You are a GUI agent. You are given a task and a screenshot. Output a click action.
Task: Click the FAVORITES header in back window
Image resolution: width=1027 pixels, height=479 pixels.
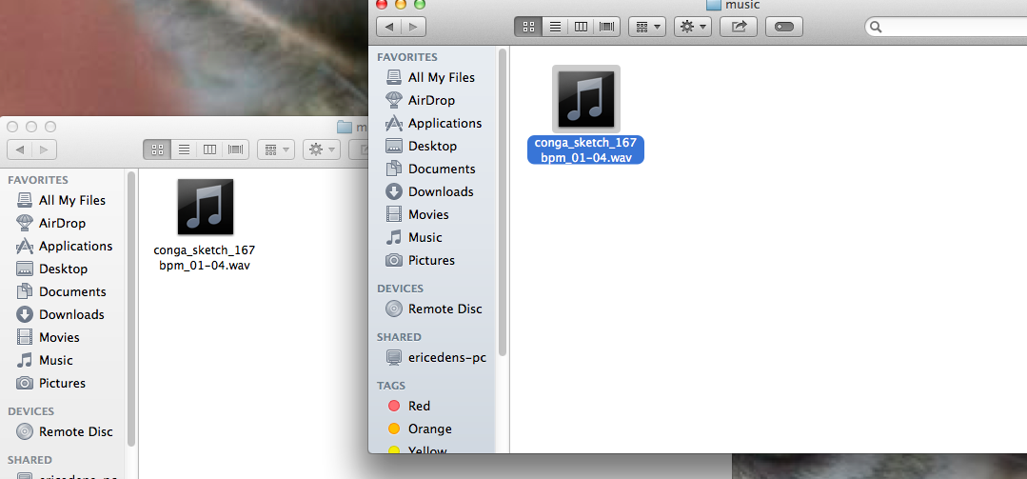37,180
